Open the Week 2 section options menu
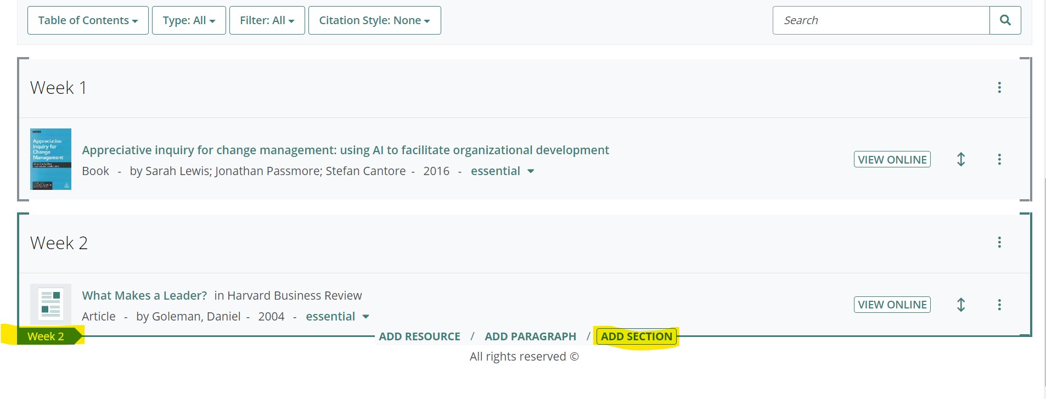 coord(999,243)
